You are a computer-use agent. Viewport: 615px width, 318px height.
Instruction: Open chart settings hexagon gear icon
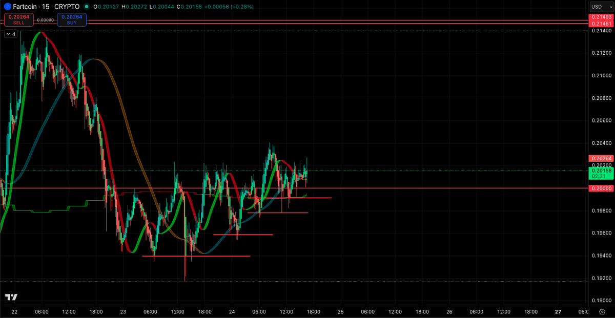[x=602, y=312]
